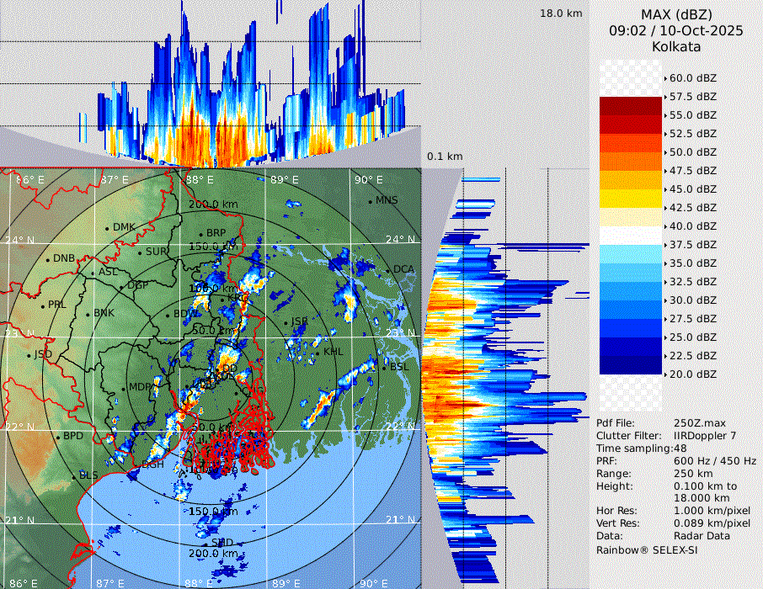Click the 18.0 km height label
Screen dimensions: 763x589
click(561, 13)
